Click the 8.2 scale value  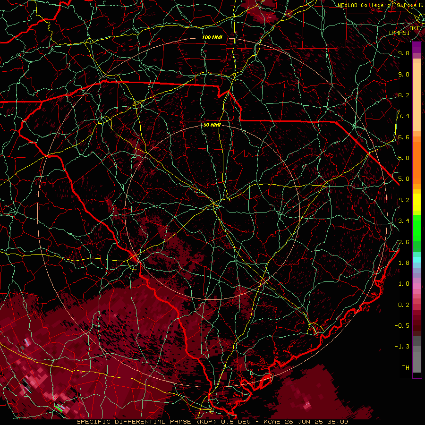pyautogui.click(x=404, y=95)
